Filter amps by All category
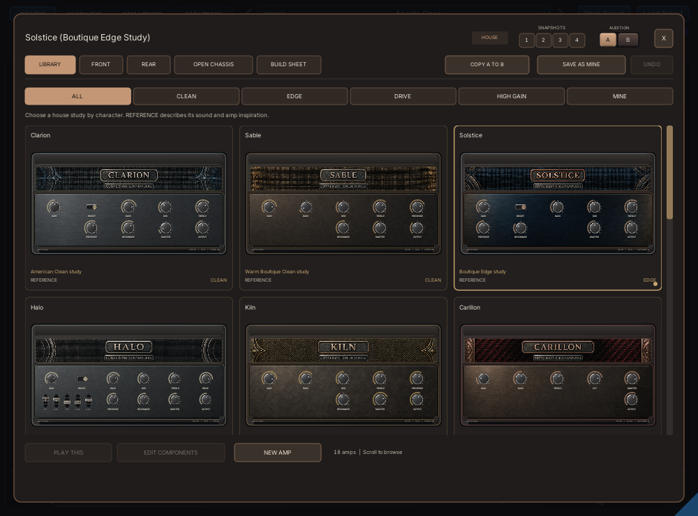The width and height of the screenshot is (698, 516). click(77, 96)
